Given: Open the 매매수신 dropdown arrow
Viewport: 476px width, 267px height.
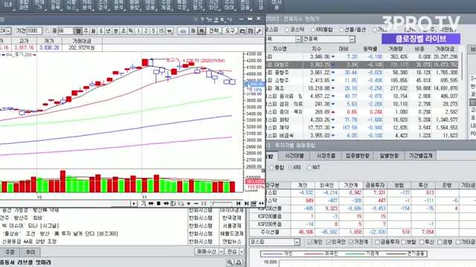Looking at the screenshot, I should 221,251.
